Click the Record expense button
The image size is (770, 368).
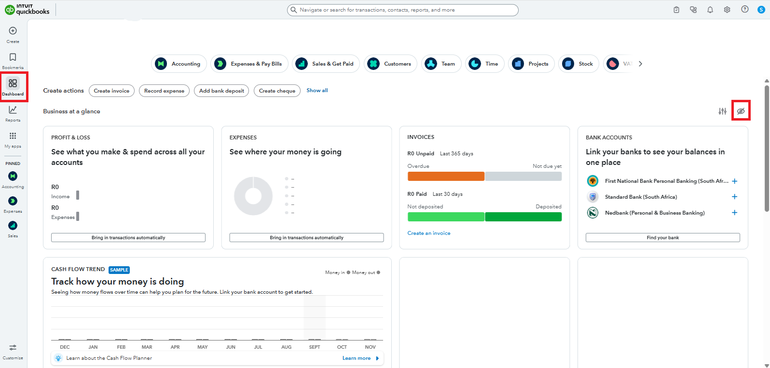tap(164, 91)
